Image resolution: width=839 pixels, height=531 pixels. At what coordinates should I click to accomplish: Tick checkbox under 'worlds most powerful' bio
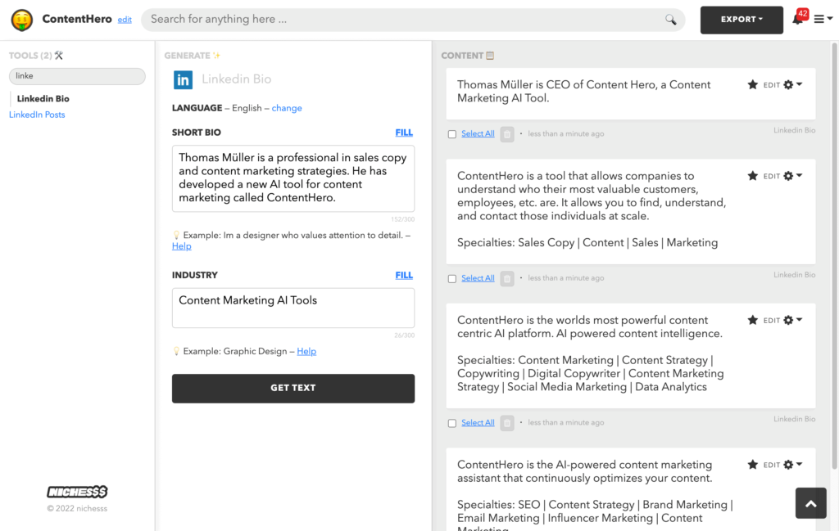click(x=452, y=422)
